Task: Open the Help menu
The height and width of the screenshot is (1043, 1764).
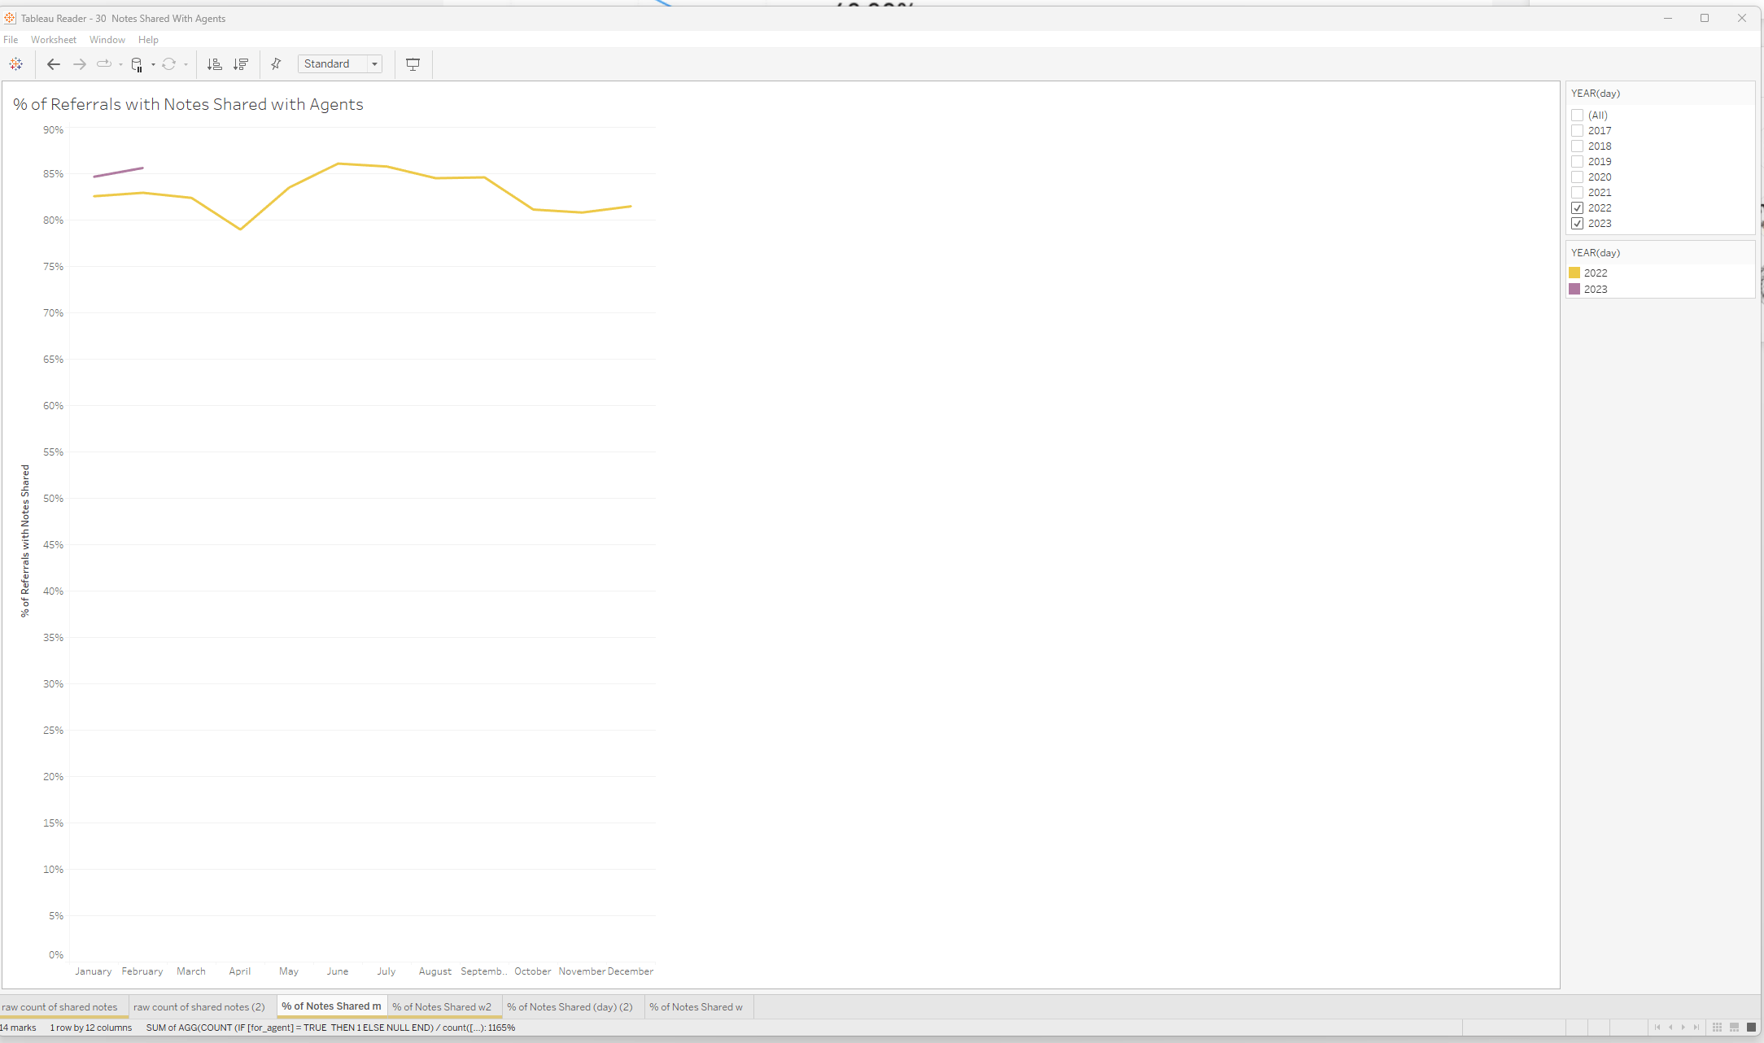Action: [148, 40]
